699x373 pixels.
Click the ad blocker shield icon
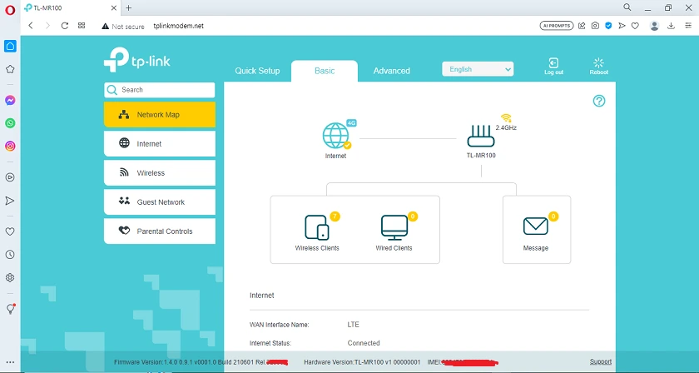pos(608,26)
